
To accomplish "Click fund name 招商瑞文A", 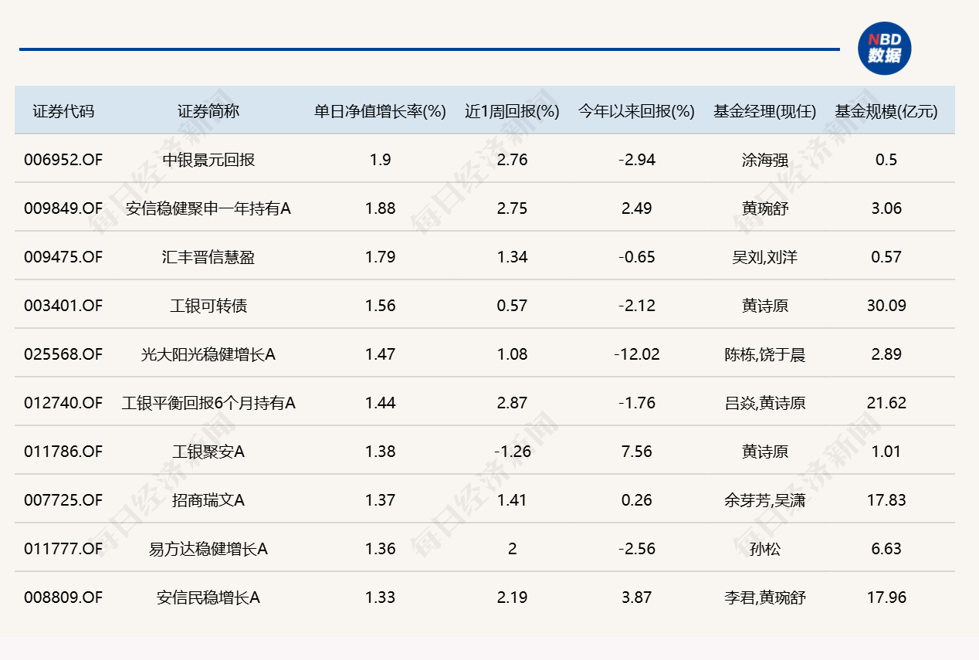I will pyautogui.click(x=208, y=500).
